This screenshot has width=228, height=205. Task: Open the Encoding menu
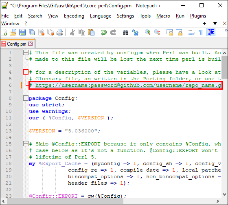point(74,16)
